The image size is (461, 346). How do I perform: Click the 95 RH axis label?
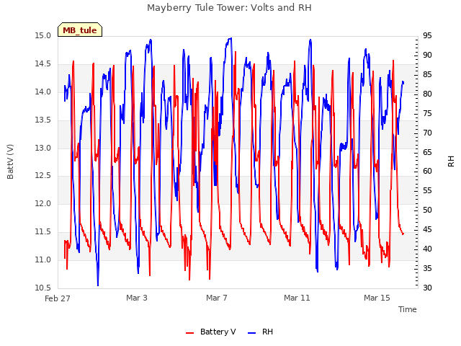point(427,35)
